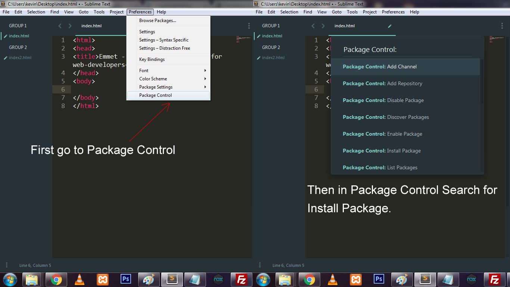Open tab options dots in right window
Viewport: 510px width, 287px height.
[502, 26]
